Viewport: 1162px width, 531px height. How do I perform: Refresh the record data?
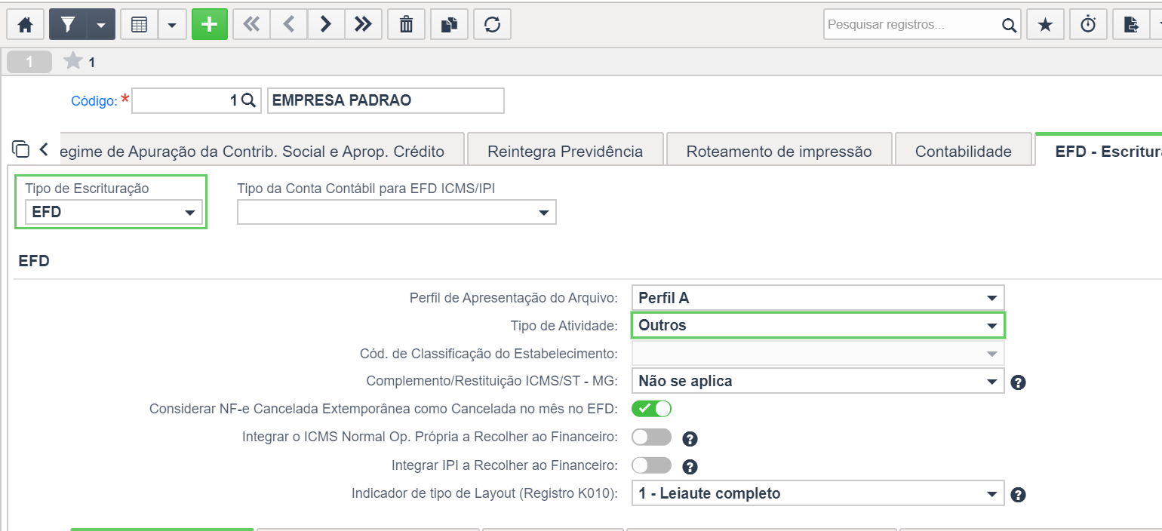492,25
